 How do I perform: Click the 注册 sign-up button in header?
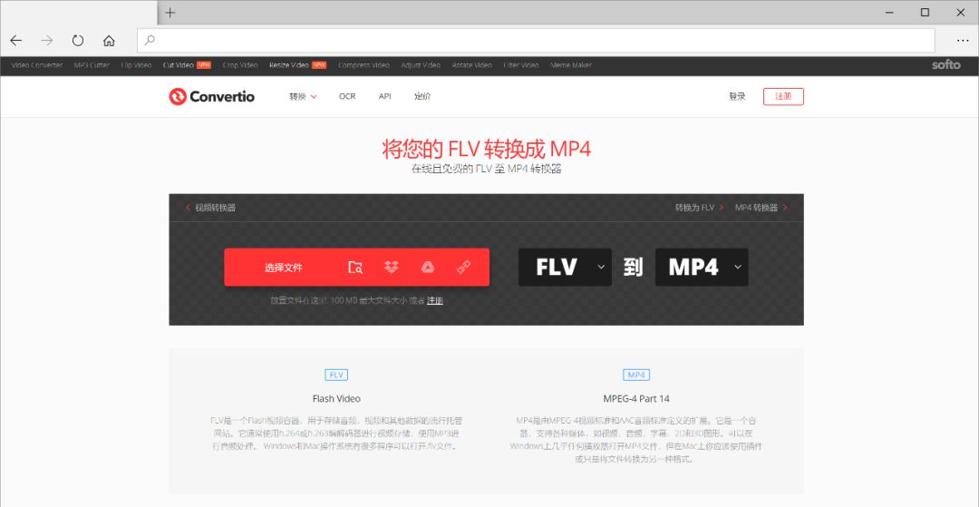point(783,96)
